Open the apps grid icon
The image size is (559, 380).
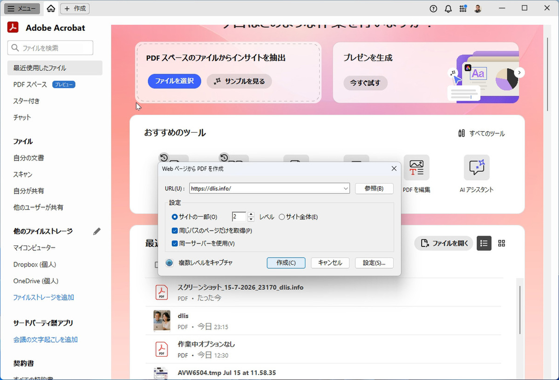463,8
